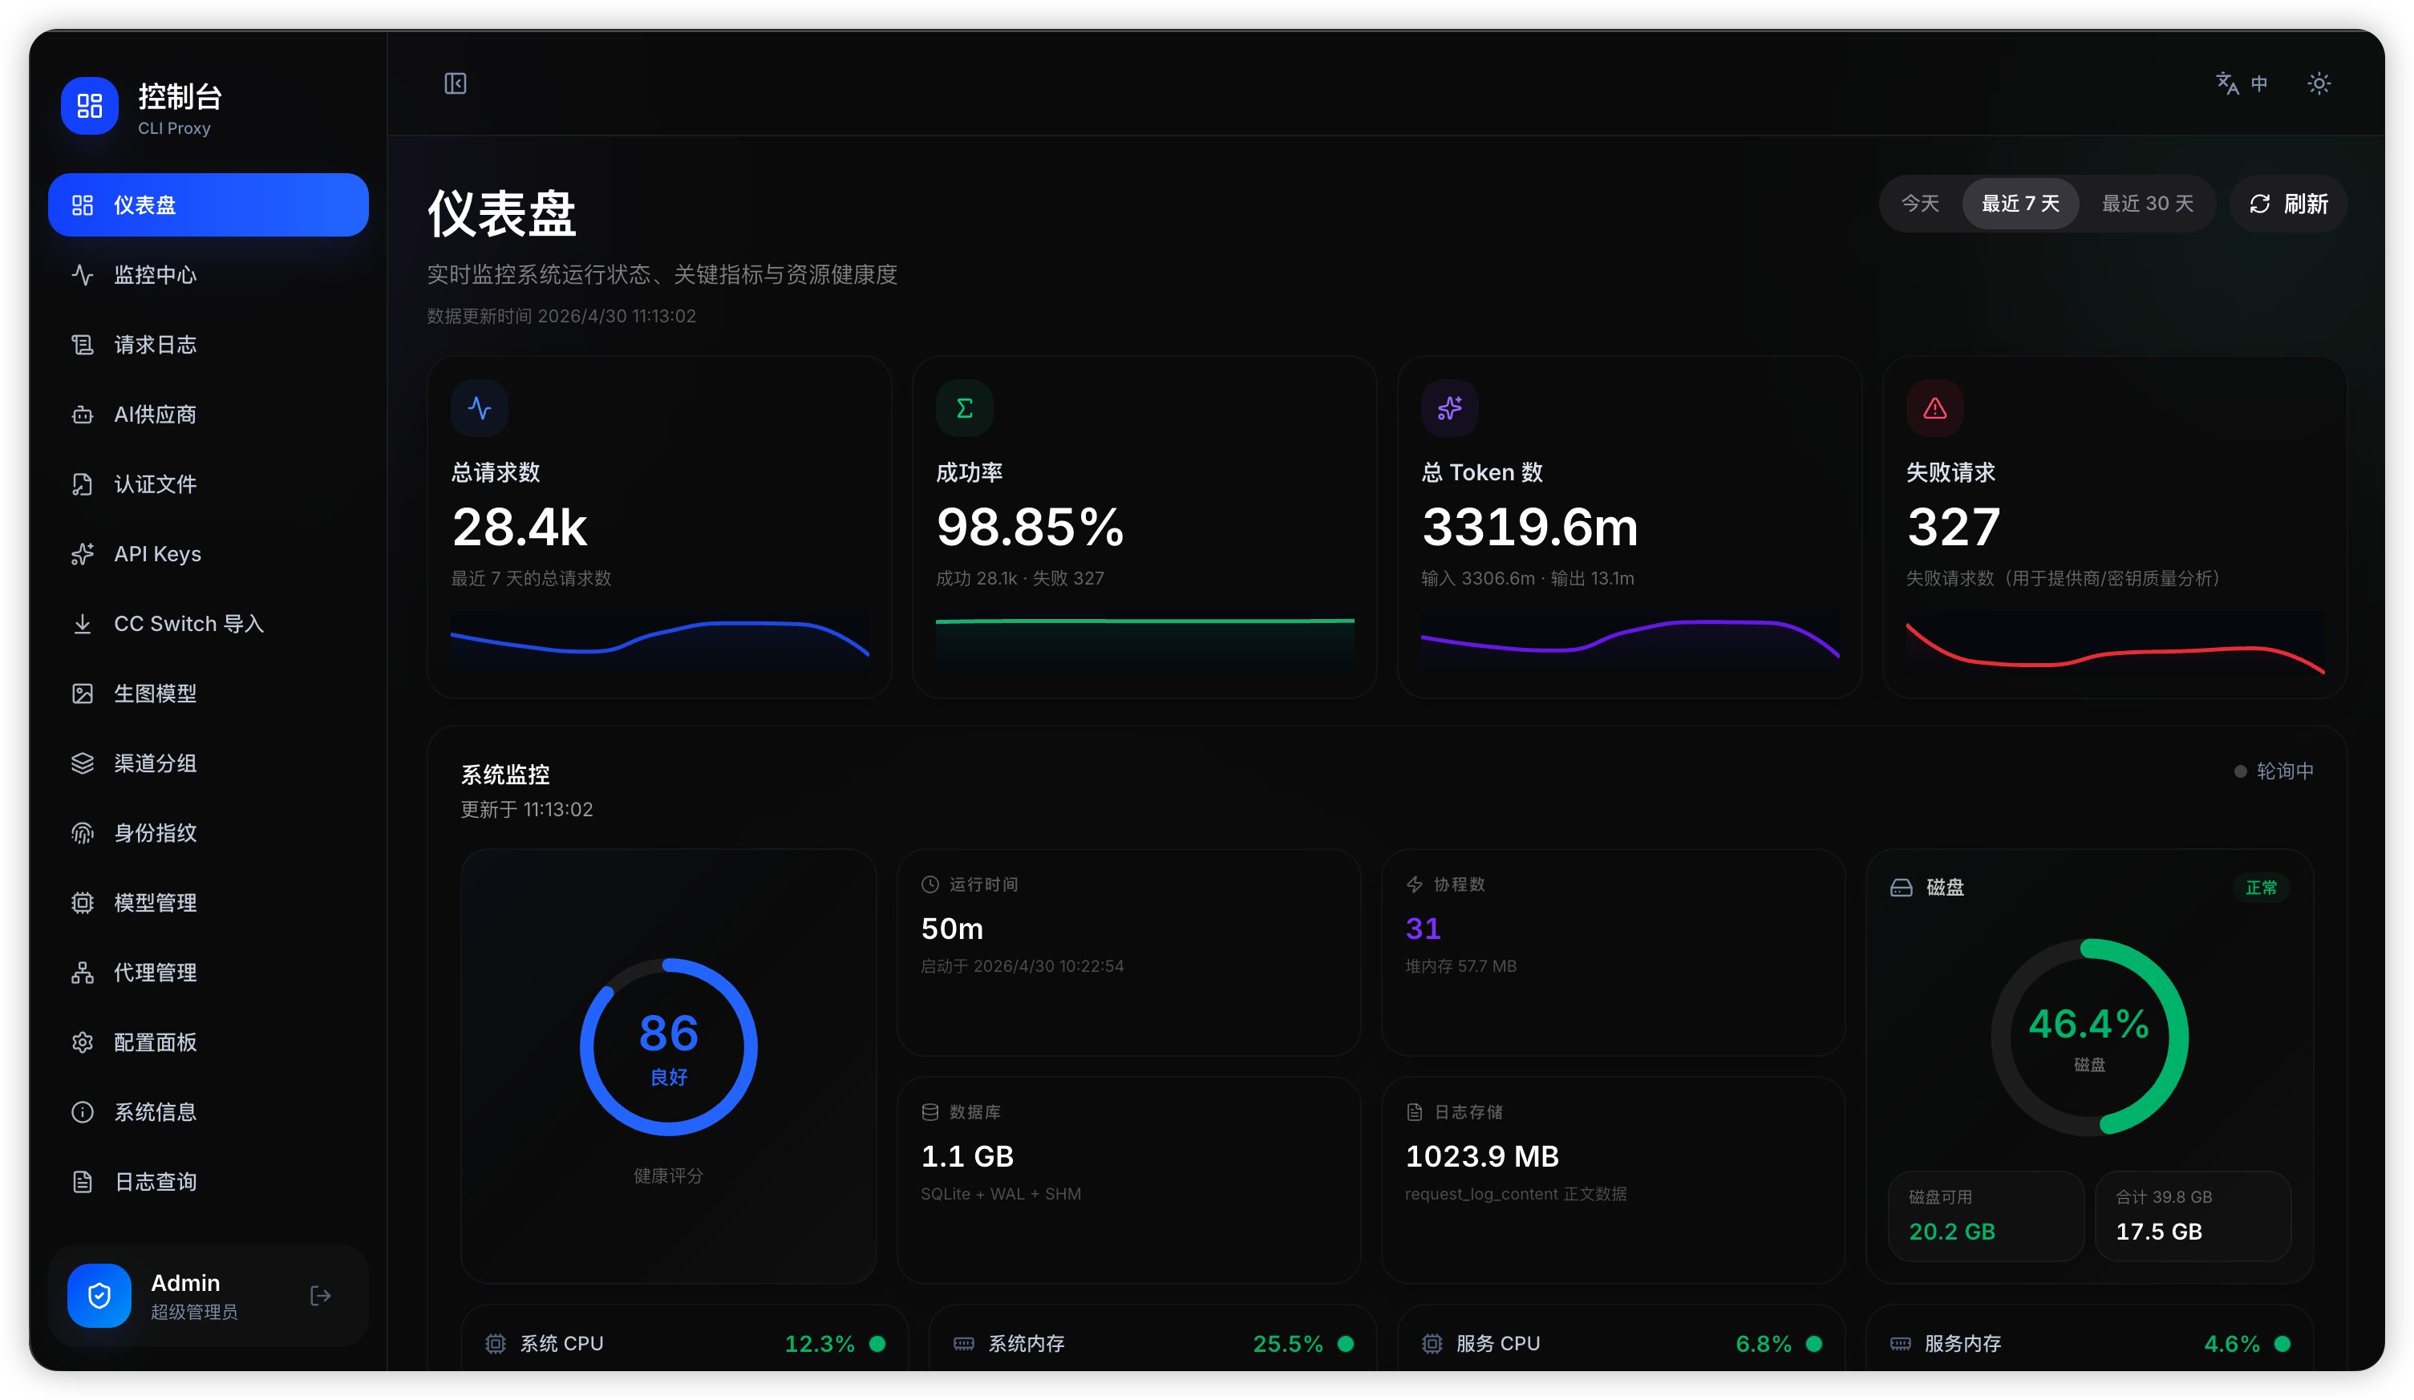Click the 系统 CPU chip icon
2414x1400 pixels.
(x=496, y=1344)
